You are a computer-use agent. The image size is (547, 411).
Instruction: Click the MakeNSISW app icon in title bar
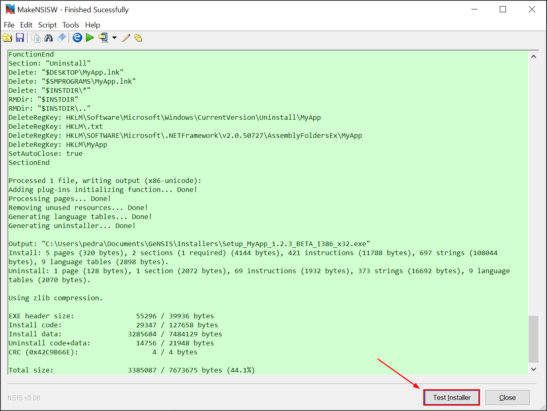click(10, 9)
